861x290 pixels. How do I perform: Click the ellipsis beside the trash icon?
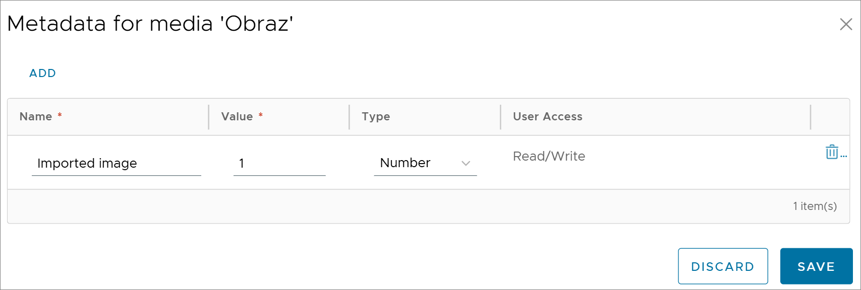coord(844,156)
